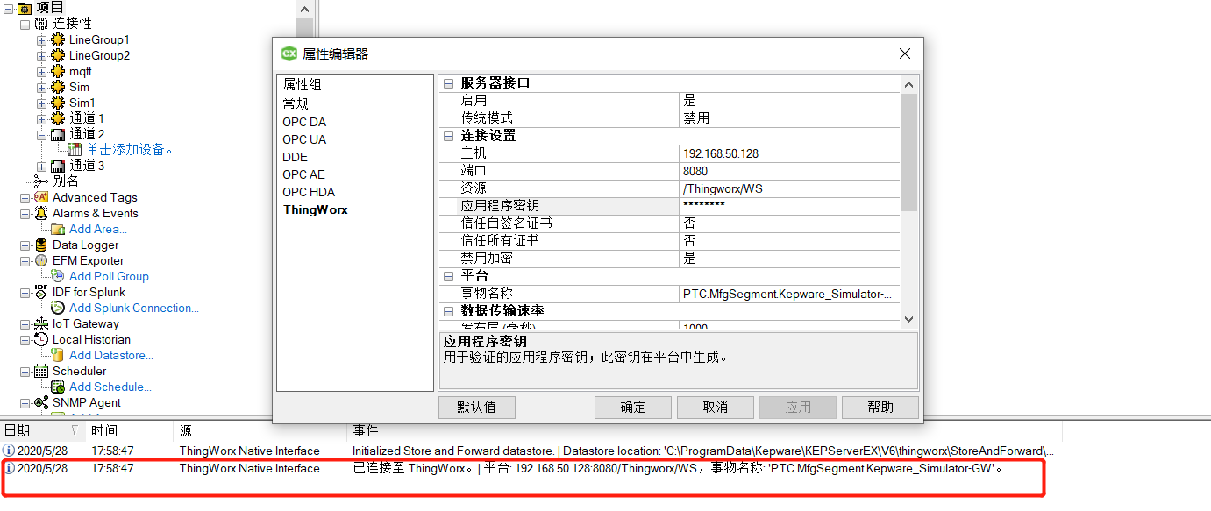Collapse the 平台 property section
The width and height of the screenshot is (1211, 511).
coord(449,276)
